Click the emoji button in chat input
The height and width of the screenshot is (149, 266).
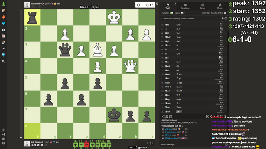(226, 144)
